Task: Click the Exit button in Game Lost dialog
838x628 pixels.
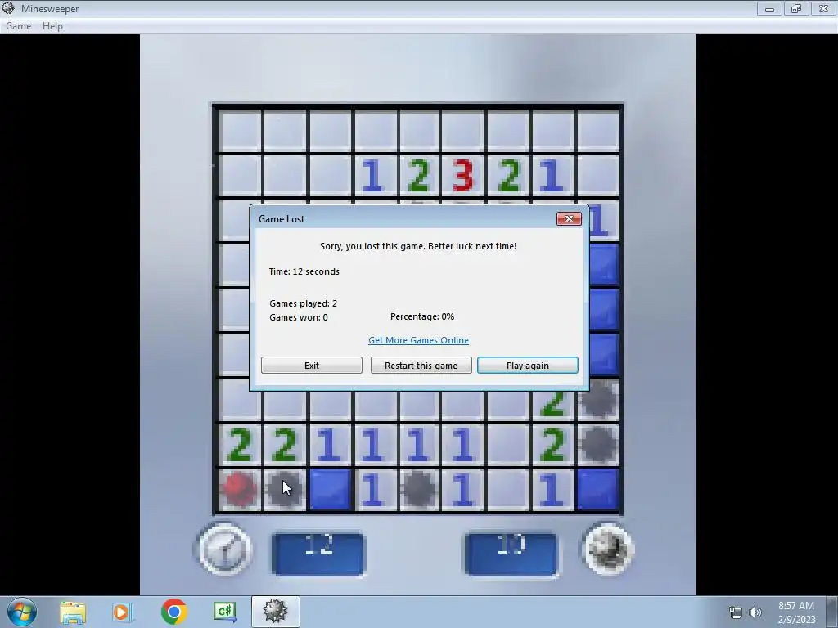Action: tap(312, 366)
